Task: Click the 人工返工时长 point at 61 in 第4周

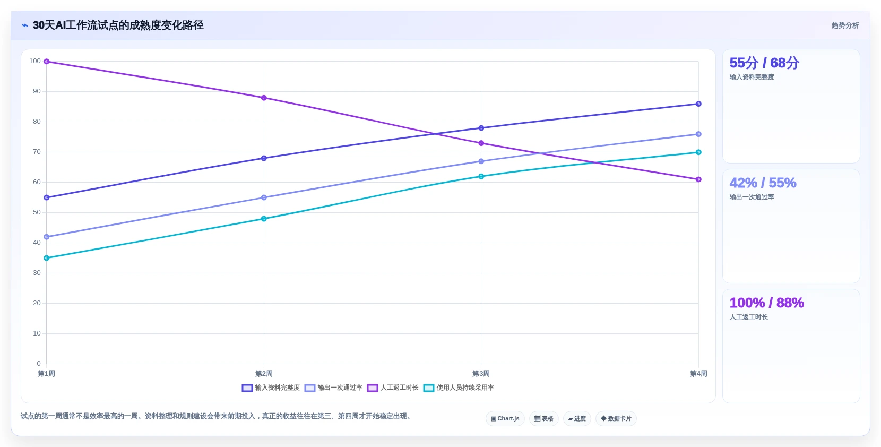Action: tap(698, 179)
